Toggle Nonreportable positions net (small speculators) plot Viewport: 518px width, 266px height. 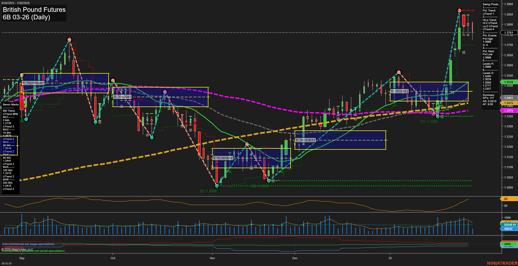33,251
